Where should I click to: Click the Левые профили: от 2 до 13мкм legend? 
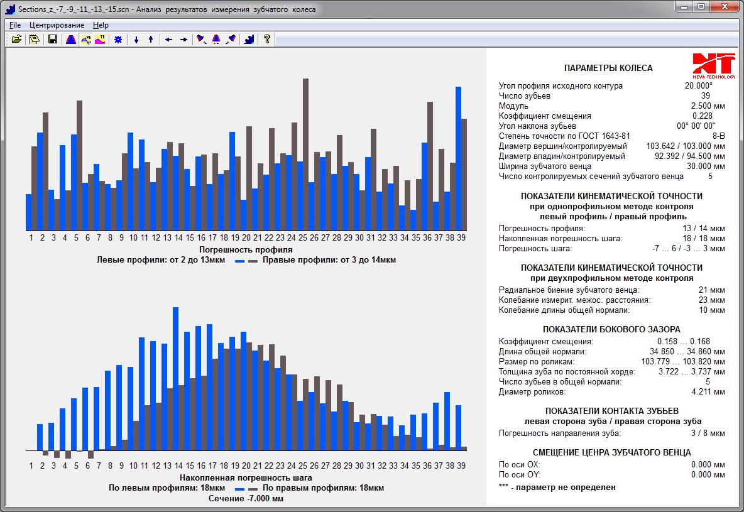pos(161,260)
